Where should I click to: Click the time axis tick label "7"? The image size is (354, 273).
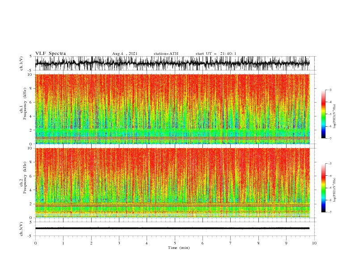231,243
